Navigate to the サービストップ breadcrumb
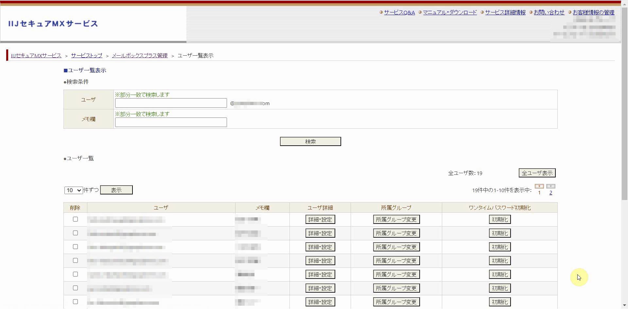Screen dimensions: 628x309 pyautogui.click(x=87, y=56)
